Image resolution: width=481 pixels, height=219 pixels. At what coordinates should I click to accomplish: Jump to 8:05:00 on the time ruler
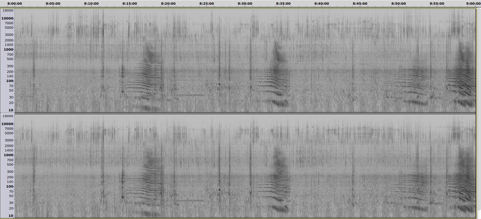click(53, 3)
